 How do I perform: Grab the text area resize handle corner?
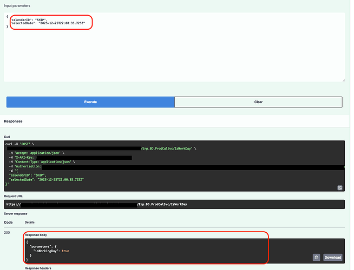[x=343, y=80]
